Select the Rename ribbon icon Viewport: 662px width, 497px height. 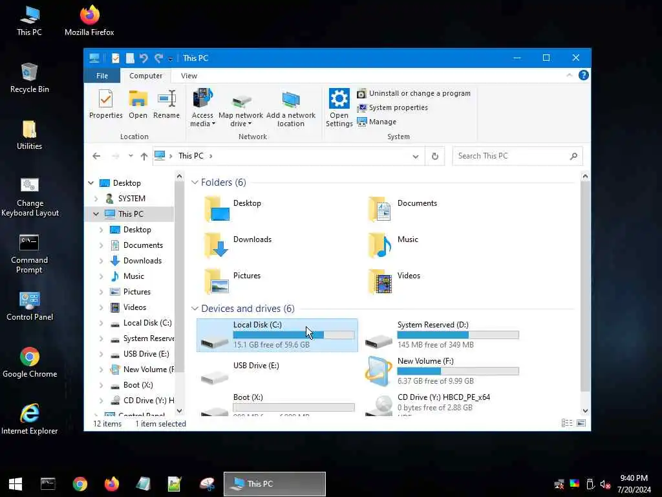coord(166,104)
